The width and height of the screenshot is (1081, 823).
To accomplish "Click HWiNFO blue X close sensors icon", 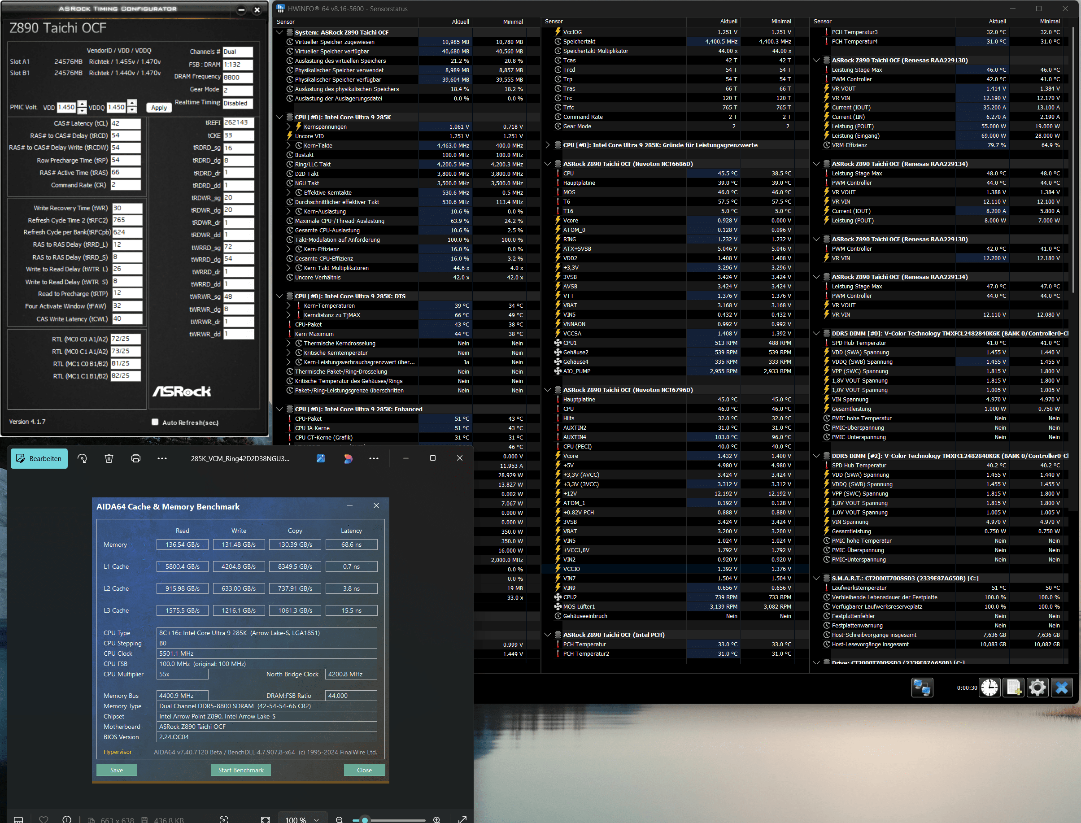I will (1061, 688).
